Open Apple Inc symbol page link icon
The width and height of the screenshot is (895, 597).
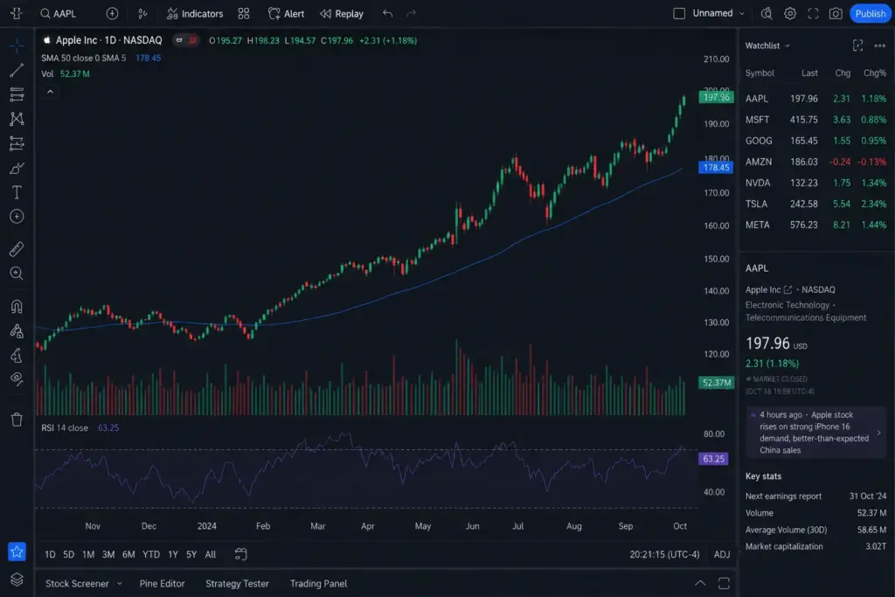coord(787,290)
